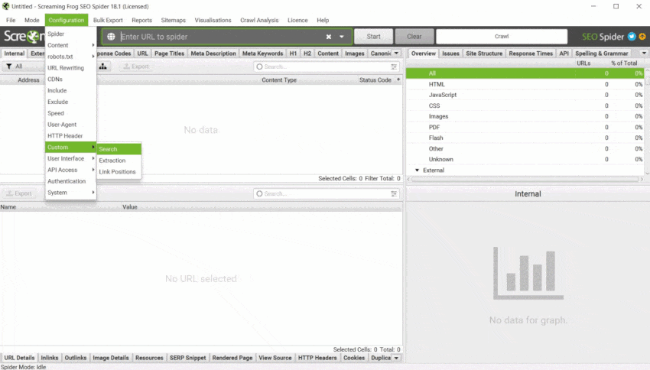Switch to the Page Titles tab
Screen dimensions: 650x370
(169, 54)
